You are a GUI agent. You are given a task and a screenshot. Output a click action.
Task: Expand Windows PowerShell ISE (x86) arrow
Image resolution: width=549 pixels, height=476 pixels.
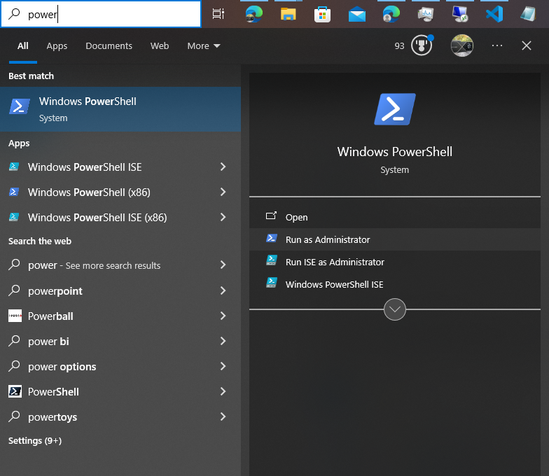[223, 217]
